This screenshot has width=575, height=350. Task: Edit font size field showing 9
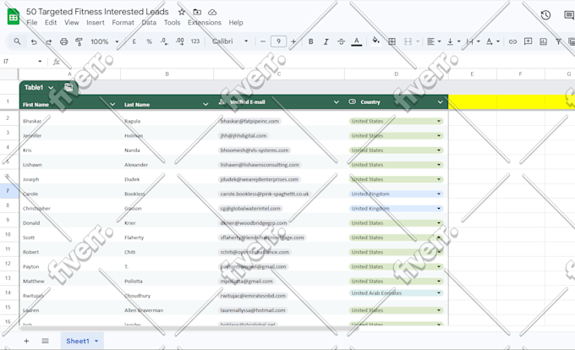(x=278, y=41)
